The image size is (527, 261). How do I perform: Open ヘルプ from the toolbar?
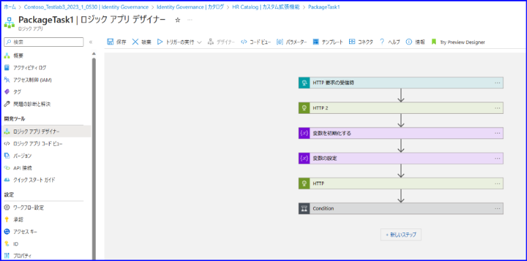coord(390,42)
